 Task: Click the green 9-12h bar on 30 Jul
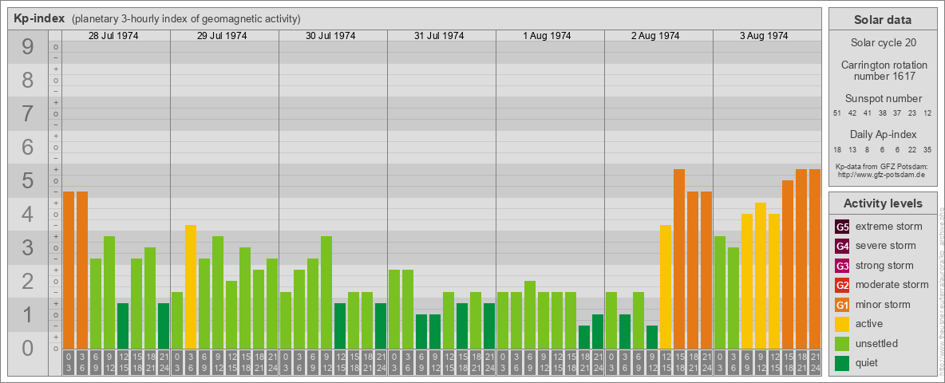point(326,292)
